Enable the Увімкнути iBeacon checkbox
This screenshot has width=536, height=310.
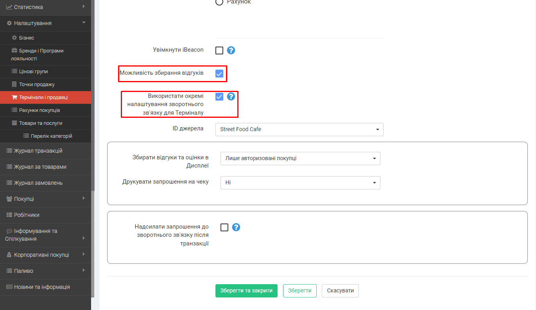coord(219,50)
